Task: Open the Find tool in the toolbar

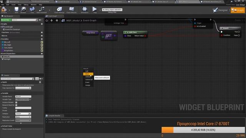Action: (x=32, y=10)
